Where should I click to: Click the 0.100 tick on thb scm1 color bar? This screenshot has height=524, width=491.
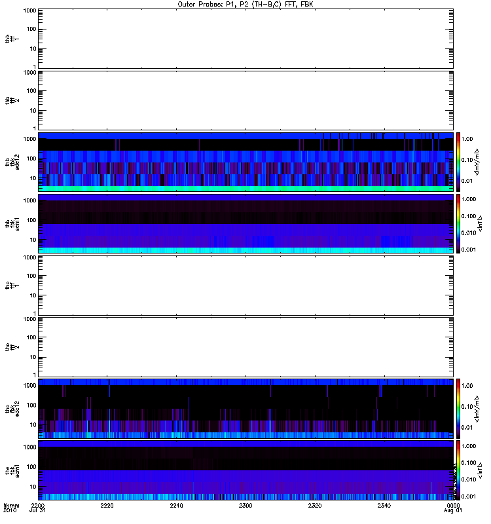pyautogui.click(x=469, y=216)
